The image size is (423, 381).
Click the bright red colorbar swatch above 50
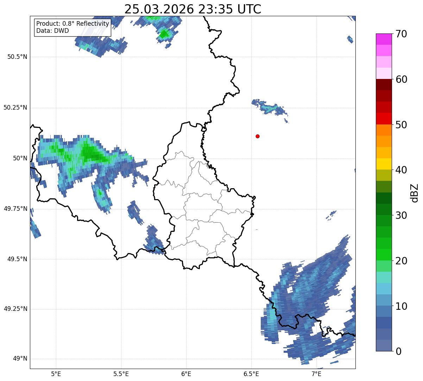click(384, 118)
